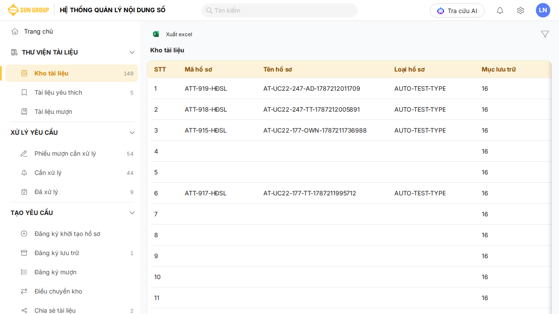Click the HỆ THỐNG QUẢN LÝ NỘI DUNG SỐ title
Viewport: 559px width, 314px height.
[113, 10]
